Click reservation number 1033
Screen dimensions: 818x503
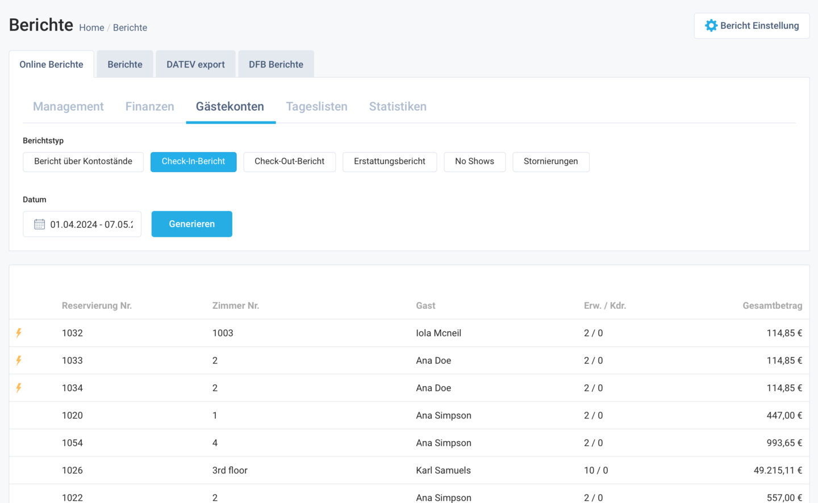pos(72,361)
